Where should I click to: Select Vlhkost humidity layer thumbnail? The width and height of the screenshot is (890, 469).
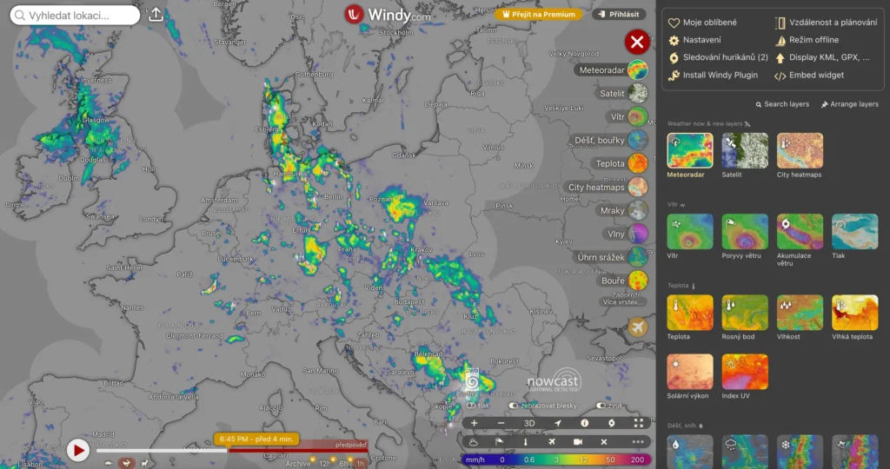[800, 313]
